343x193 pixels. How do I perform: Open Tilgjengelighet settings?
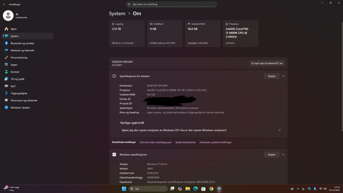tap(28, 93)
